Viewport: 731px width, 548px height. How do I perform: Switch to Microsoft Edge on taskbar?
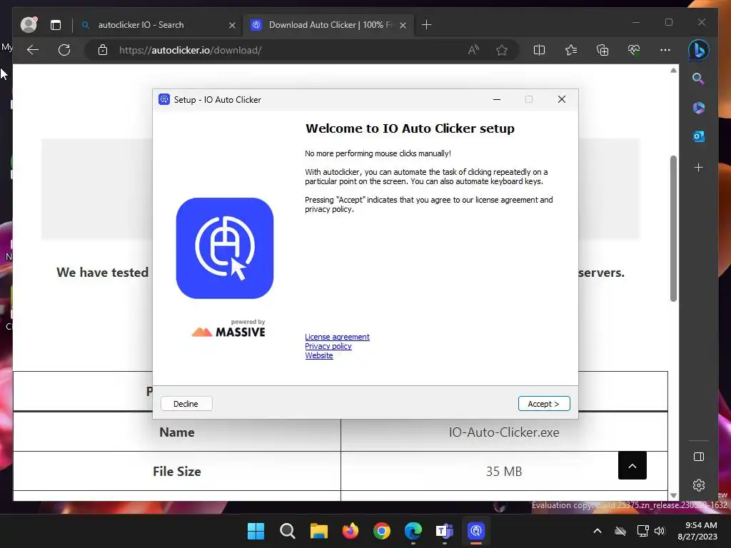[413, 531]
